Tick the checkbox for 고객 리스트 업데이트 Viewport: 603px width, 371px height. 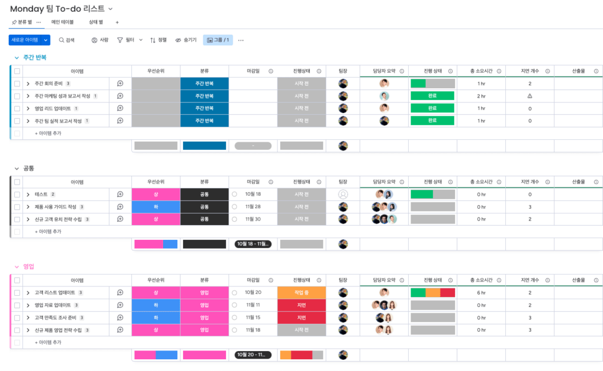click(17, 293)
